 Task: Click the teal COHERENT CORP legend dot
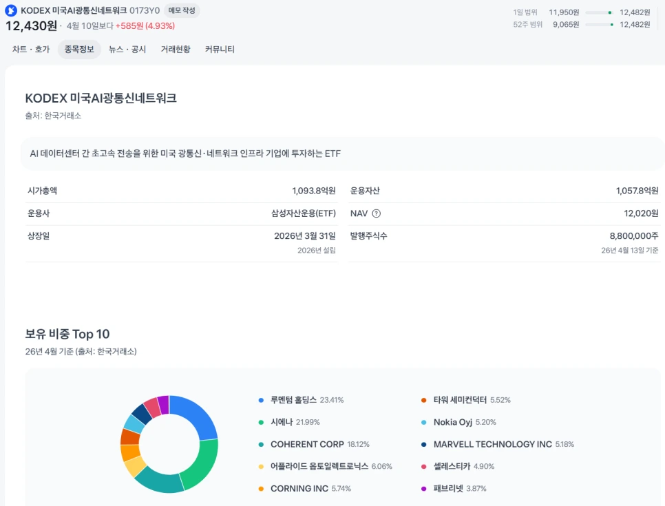[261, 445]
